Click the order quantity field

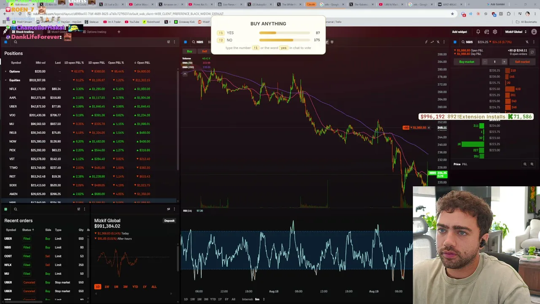494,62
